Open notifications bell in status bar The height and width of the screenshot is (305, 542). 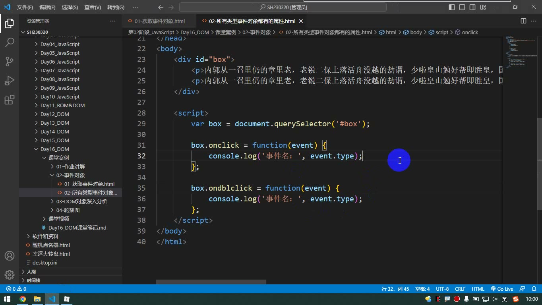[534, 289]
